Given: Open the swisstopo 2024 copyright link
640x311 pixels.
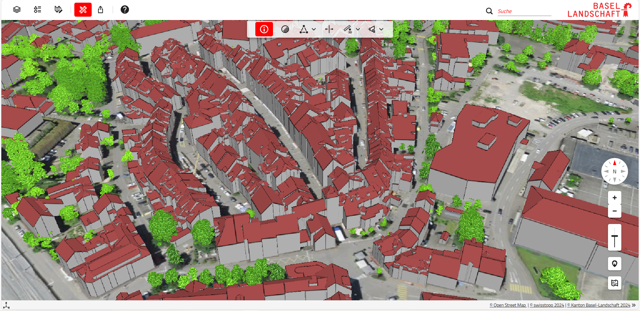Looking at the screenshot, I should click(547, 305).
